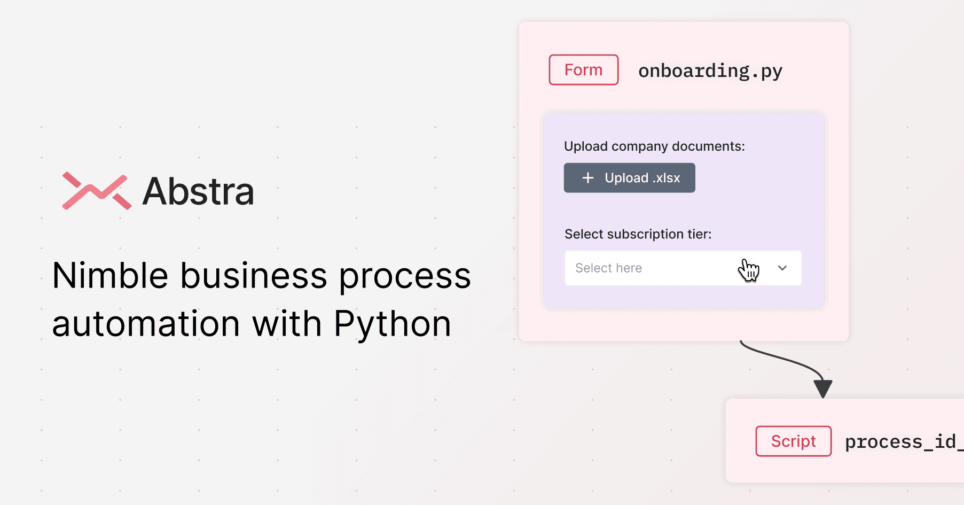Click the "automation with Python" headline line
Screen dimensions: 964x505
[x=252, y=324]
